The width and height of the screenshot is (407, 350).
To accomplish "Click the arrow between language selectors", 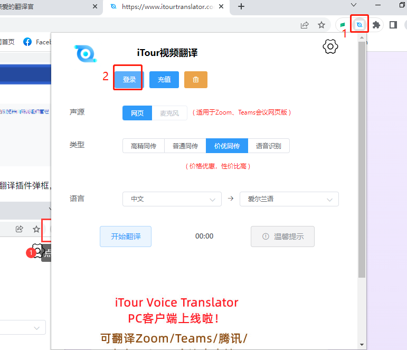I will [231, 198].
